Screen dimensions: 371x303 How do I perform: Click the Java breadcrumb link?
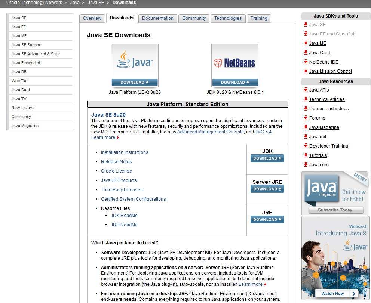point(75,3)
